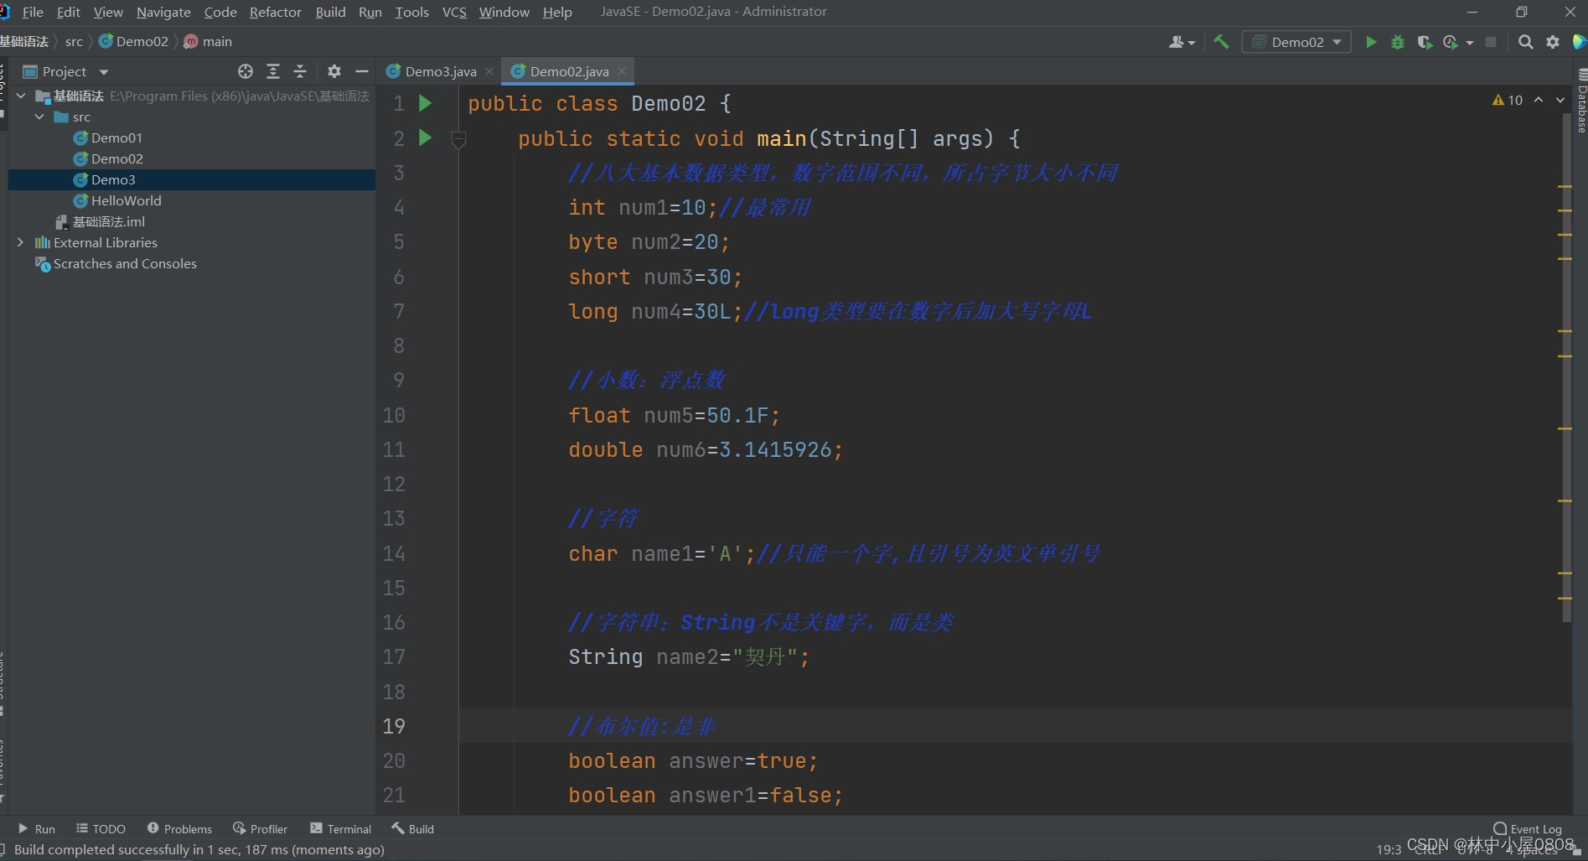Start Debug mode with the bug icon

[x=1398, y=41]
